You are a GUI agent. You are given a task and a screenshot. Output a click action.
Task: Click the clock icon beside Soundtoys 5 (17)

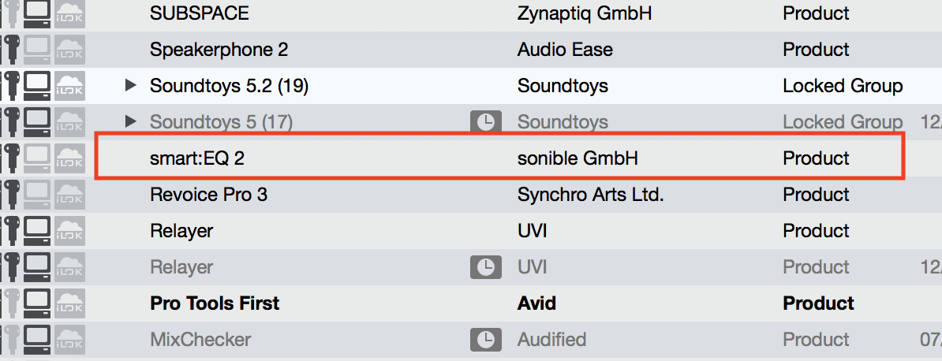[485, 122]
